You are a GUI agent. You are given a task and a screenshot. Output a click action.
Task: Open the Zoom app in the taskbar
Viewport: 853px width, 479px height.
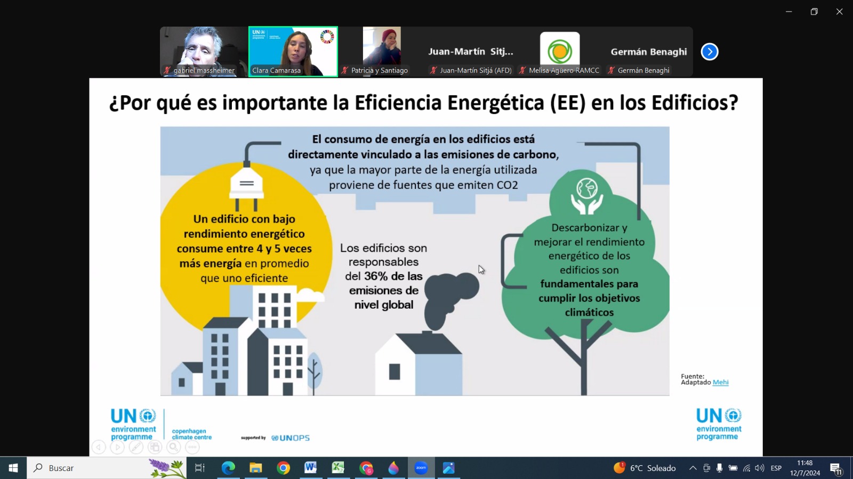coord(421,468)
